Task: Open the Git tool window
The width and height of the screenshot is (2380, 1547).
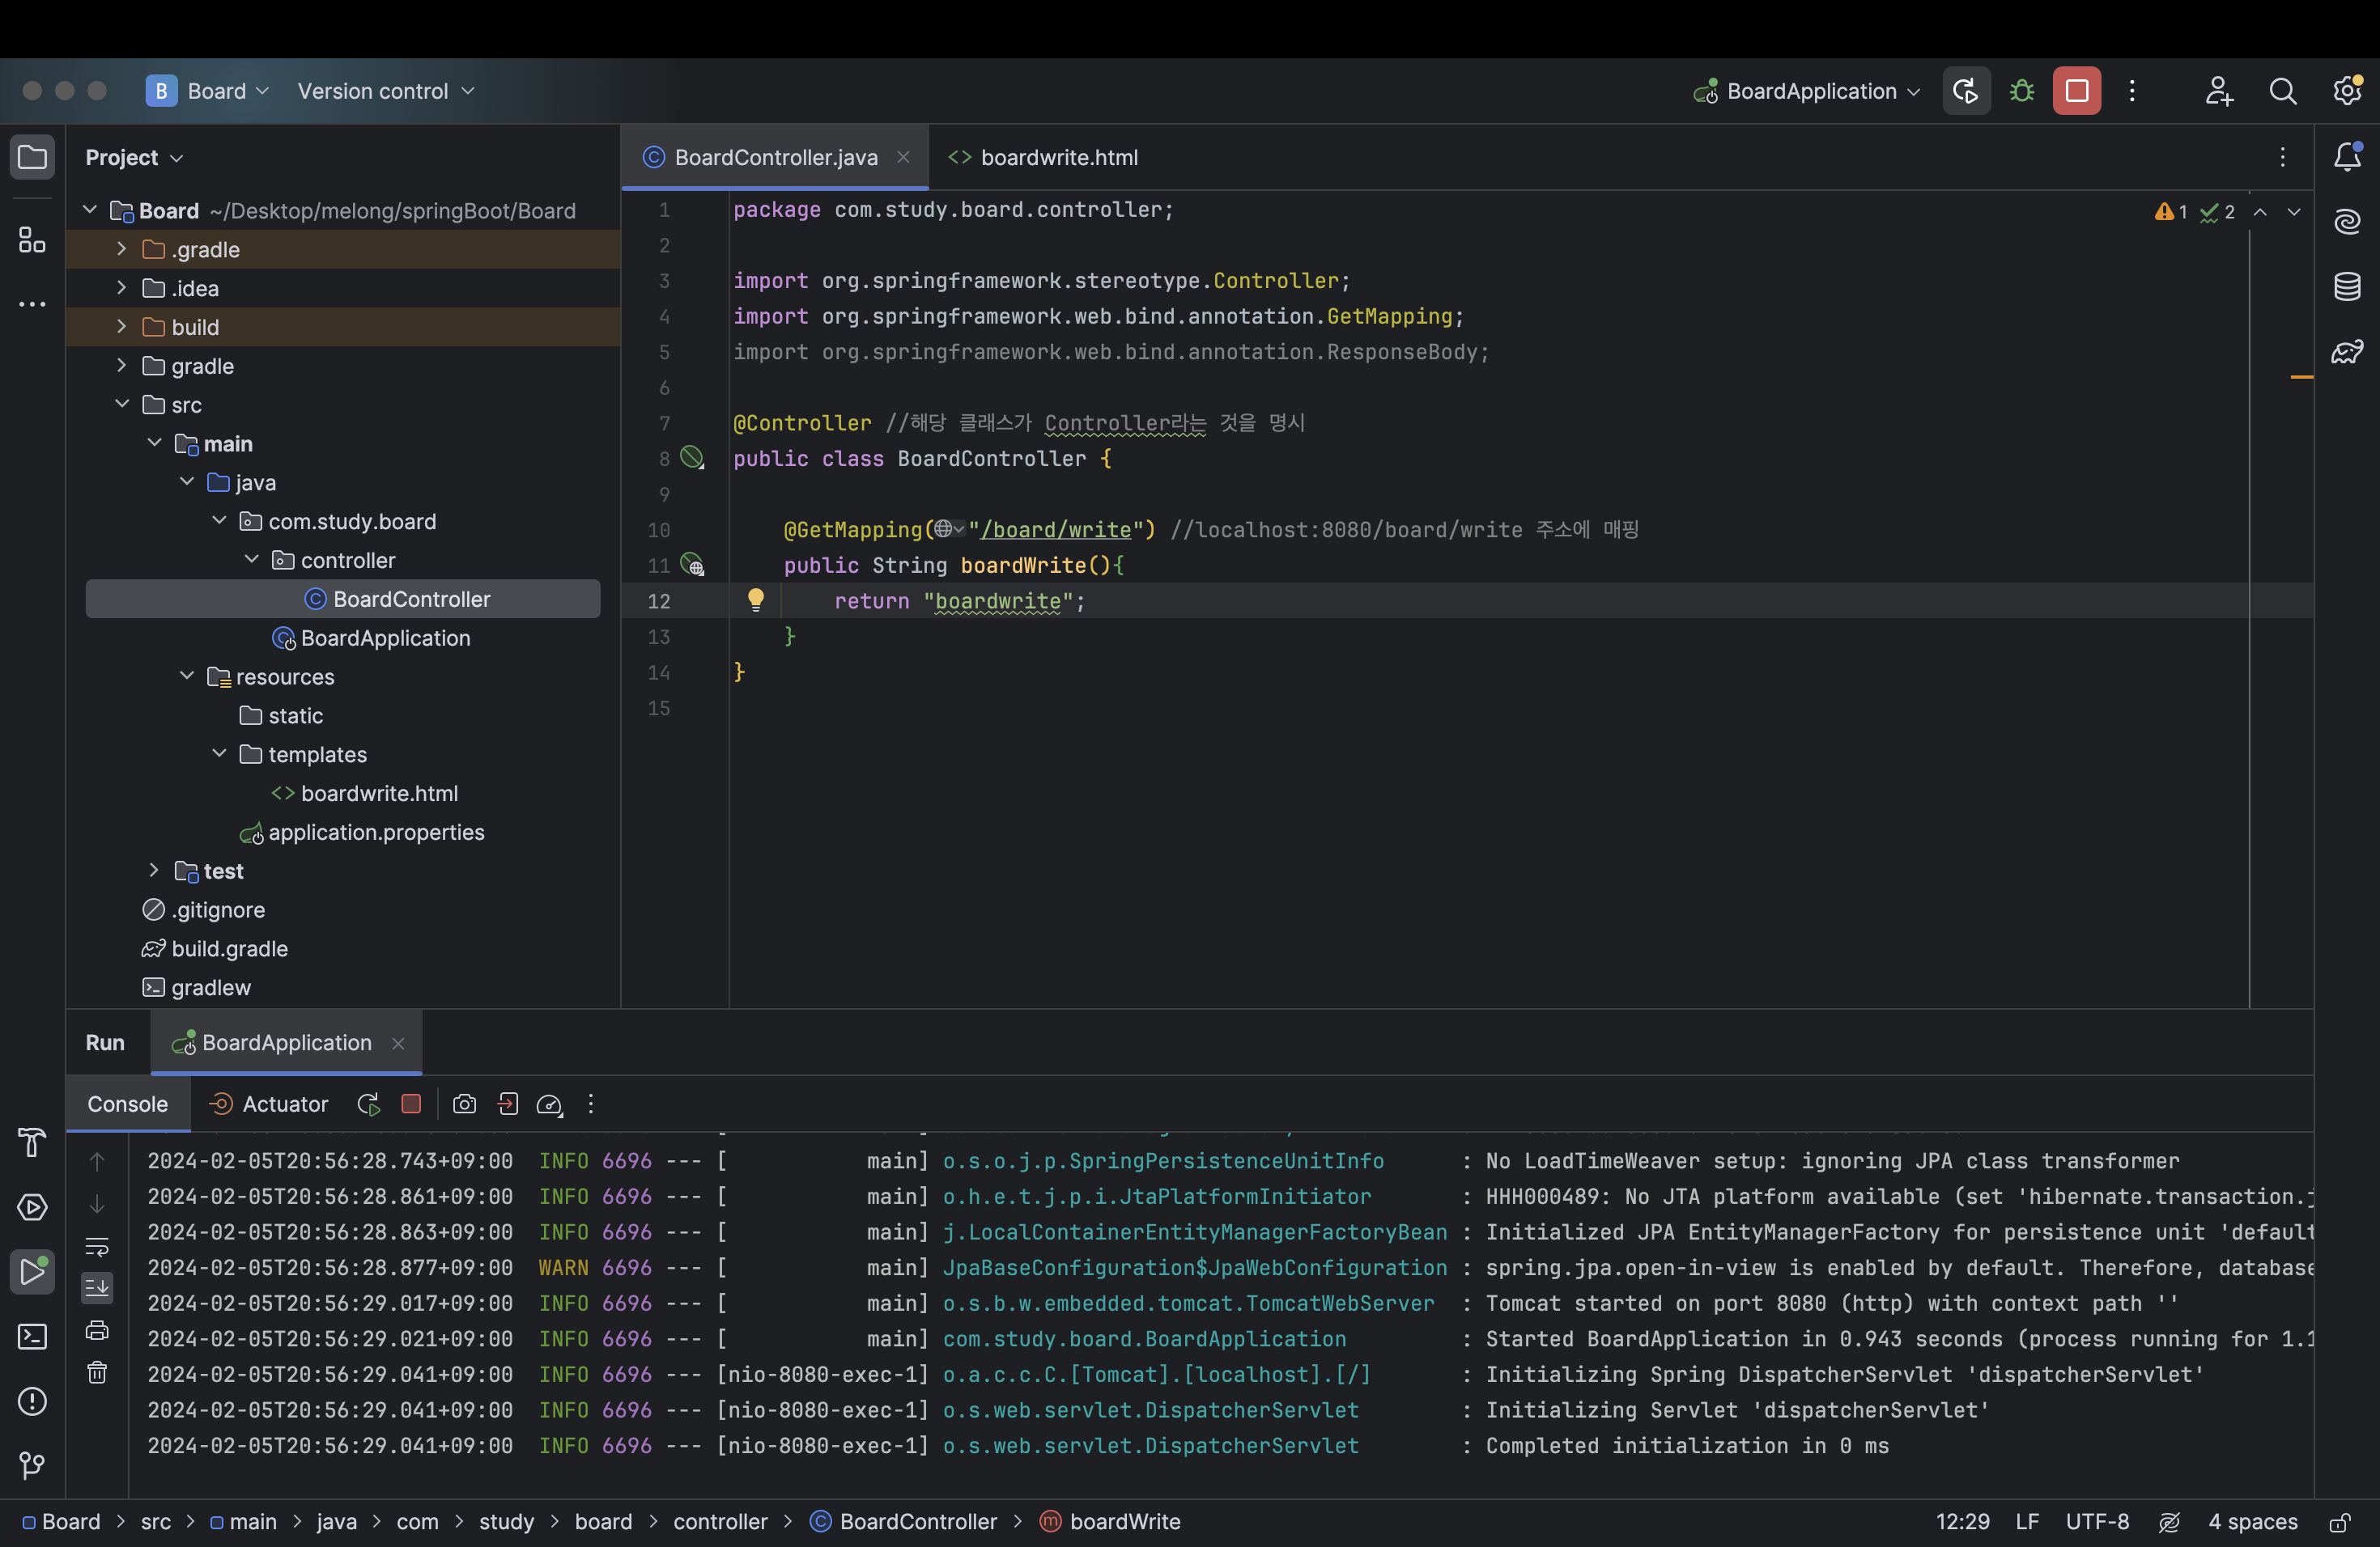Action: pyautogui.click(x=32, y=1465)
